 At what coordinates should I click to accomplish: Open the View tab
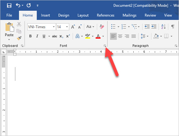click(x=168, y=15)
